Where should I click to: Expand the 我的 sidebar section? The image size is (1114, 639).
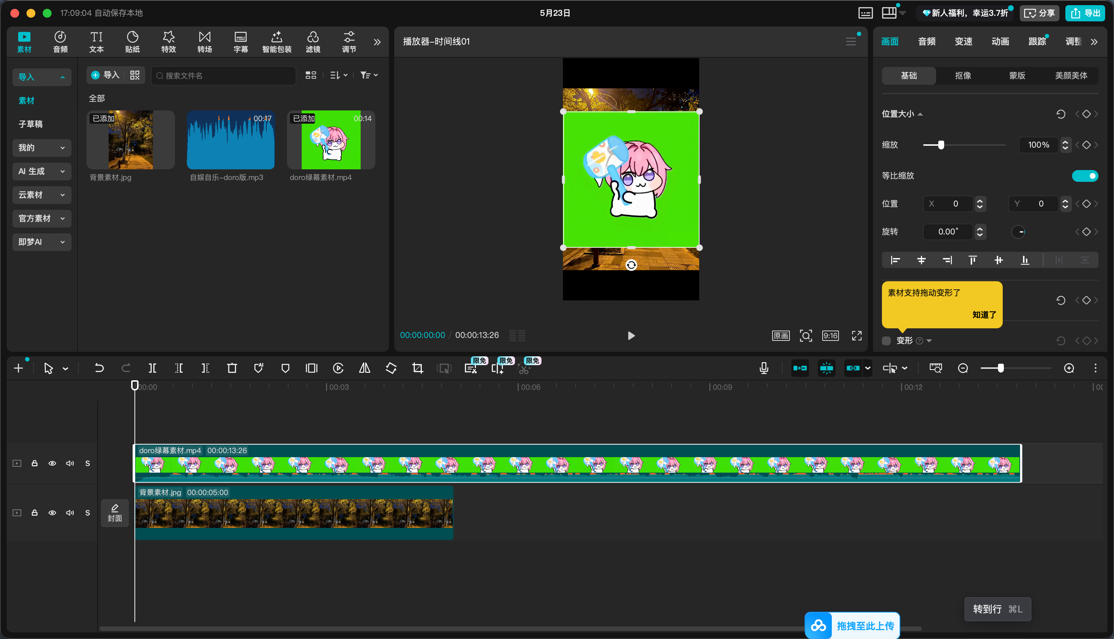coord(42,148)
